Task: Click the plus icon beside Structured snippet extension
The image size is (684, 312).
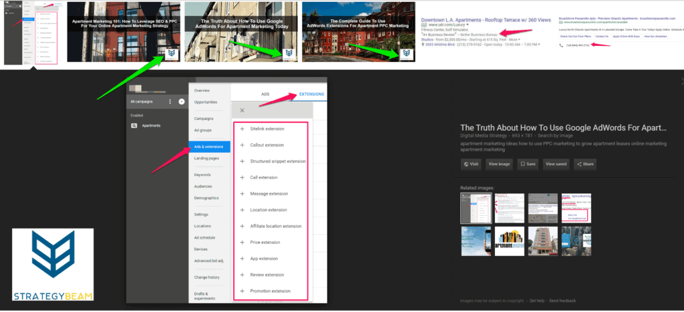Action: point(242,161)
